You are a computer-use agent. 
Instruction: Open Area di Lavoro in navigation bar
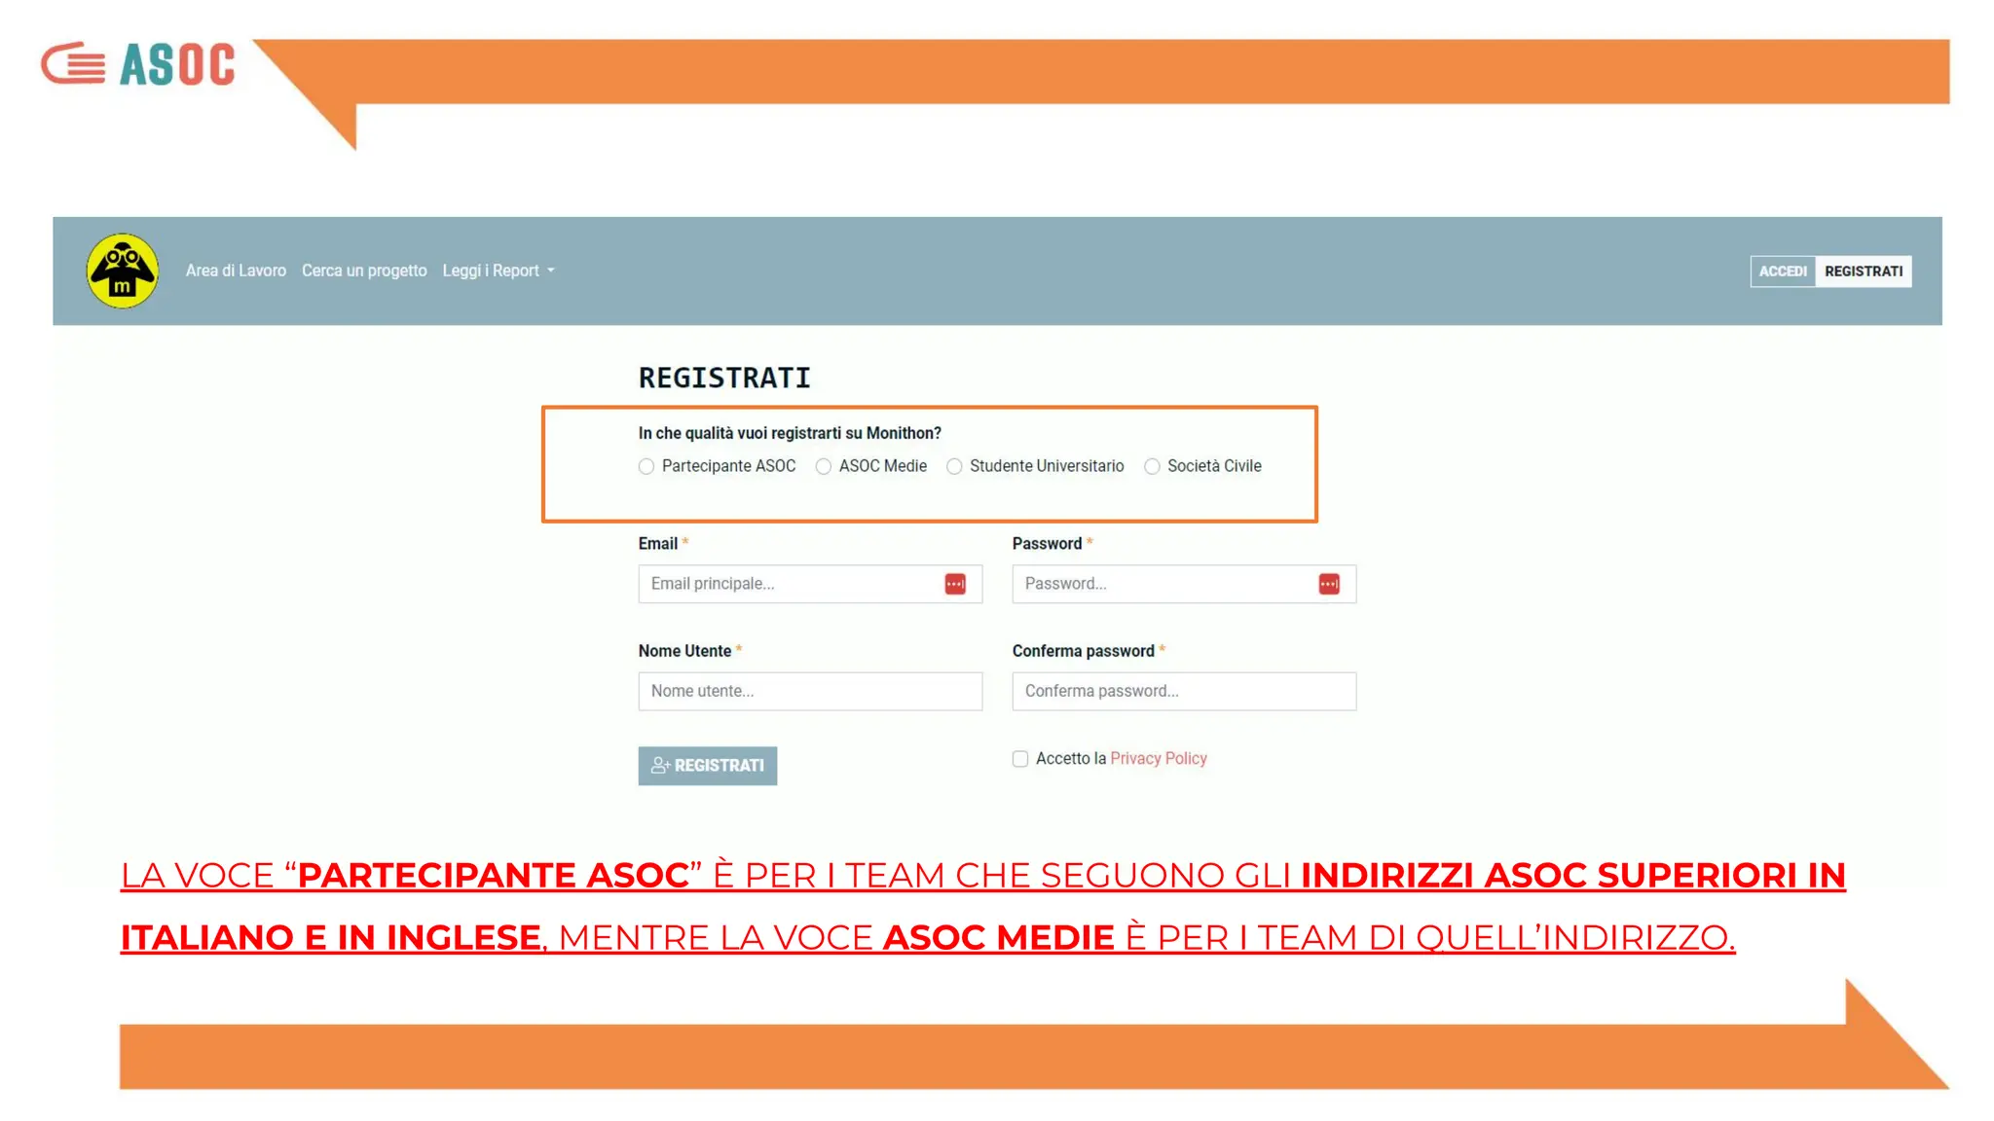click(236, 271)
